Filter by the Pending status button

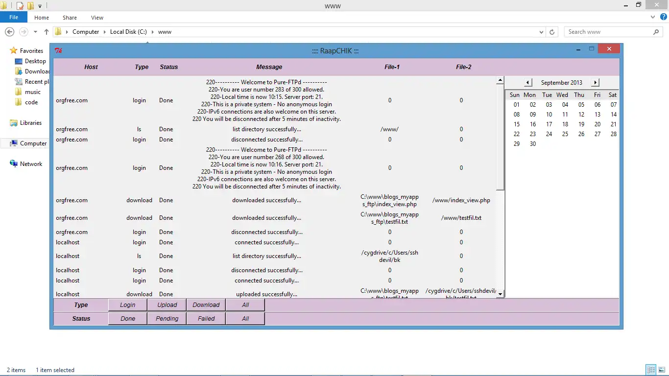(x=167, y=319)
